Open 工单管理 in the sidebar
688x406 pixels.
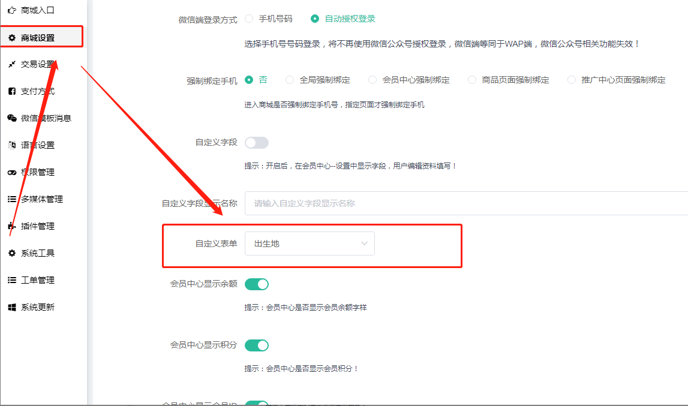tap(37, 280)
